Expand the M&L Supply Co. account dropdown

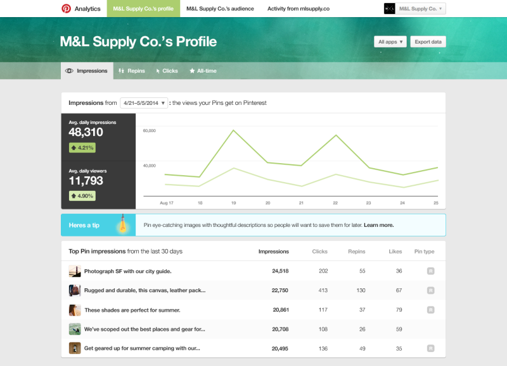click(x=420, y=9)
